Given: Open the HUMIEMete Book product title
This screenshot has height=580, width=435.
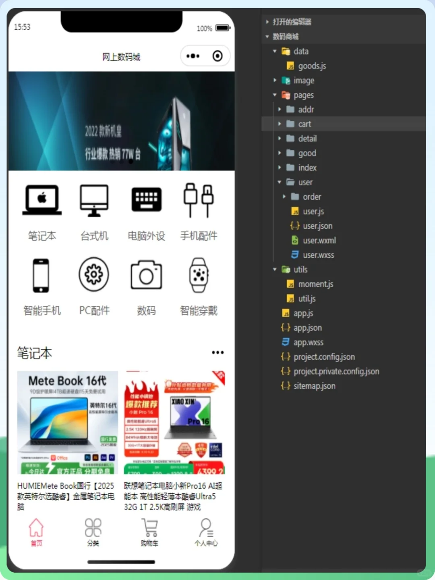Looking at the screenshot, I should pyautogui.click(x=66, y=496).
